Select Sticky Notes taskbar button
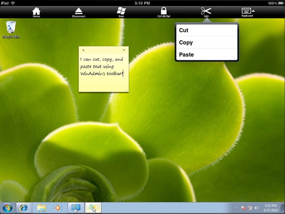This screenshot has width=285, height=214. tap(93, 208)
